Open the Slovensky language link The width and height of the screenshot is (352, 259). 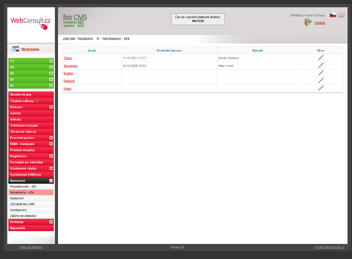(70, 66)
